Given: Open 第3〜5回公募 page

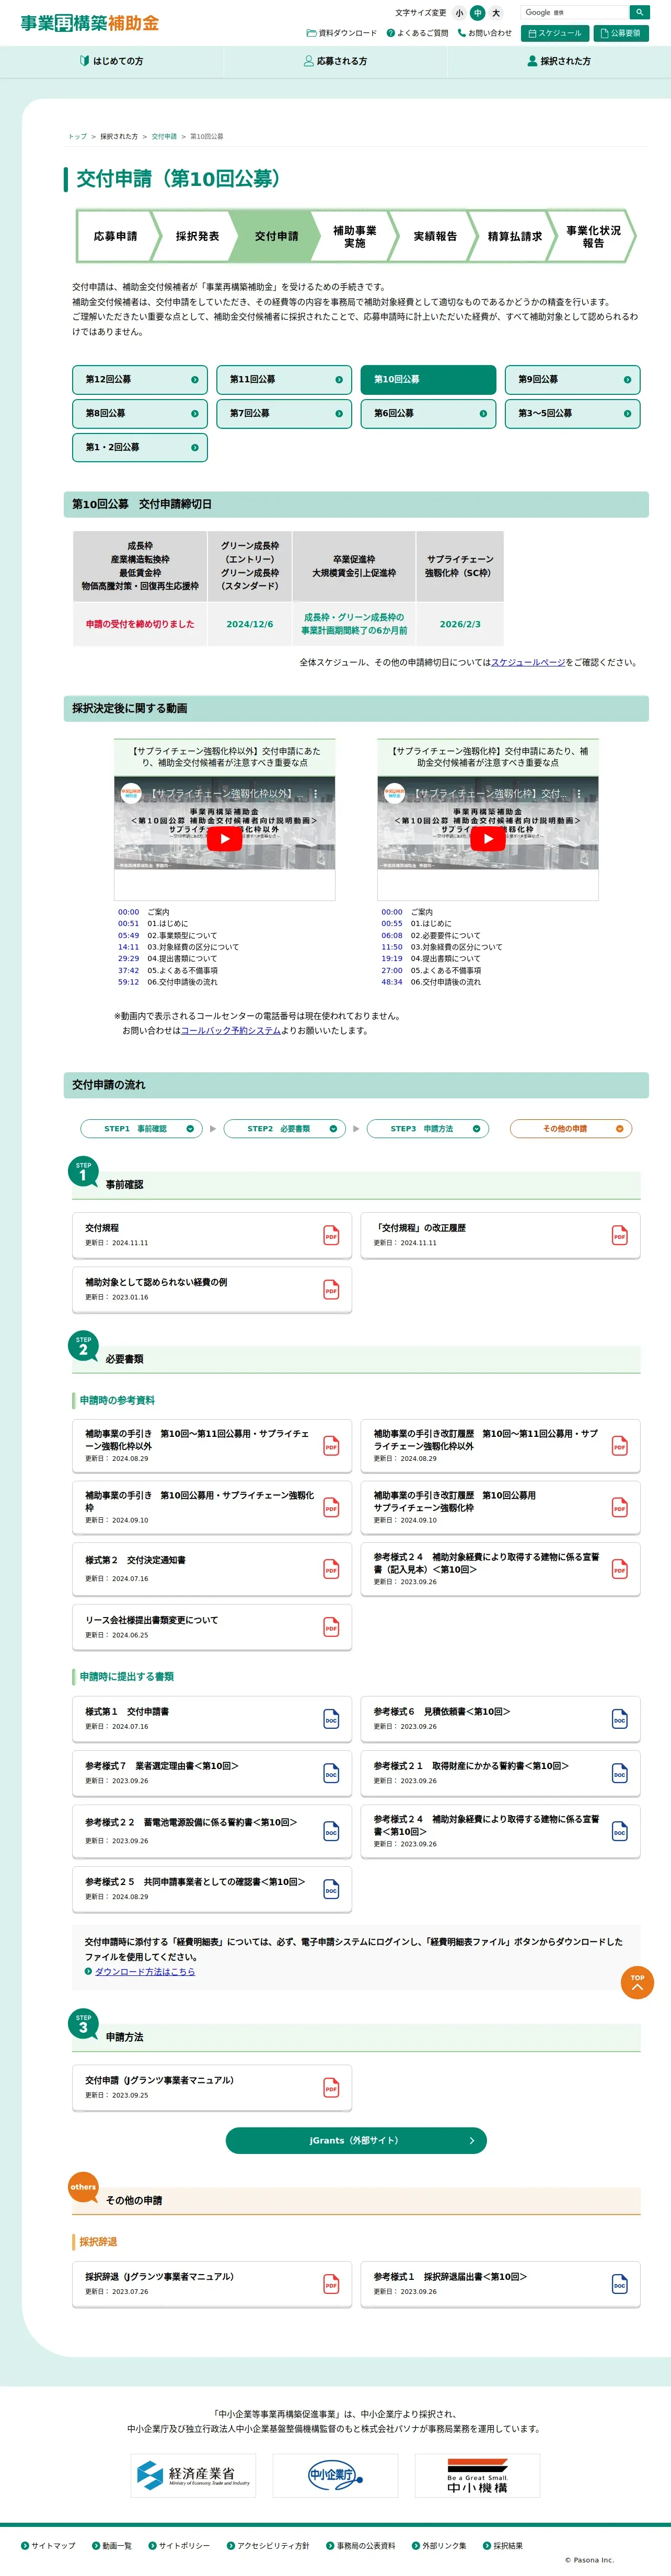Looking at the screenshot, I should [572, 414].
